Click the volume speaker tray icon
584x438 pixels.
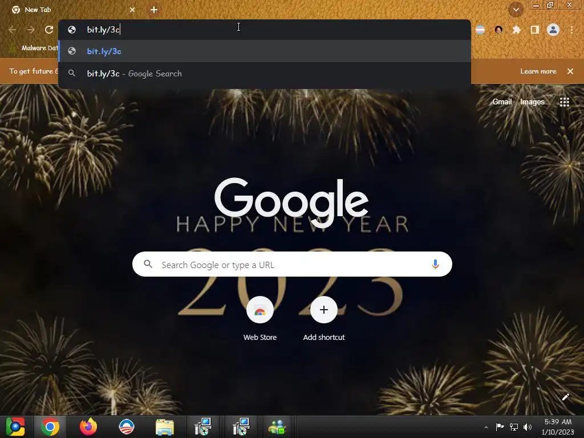coord(528,427)
